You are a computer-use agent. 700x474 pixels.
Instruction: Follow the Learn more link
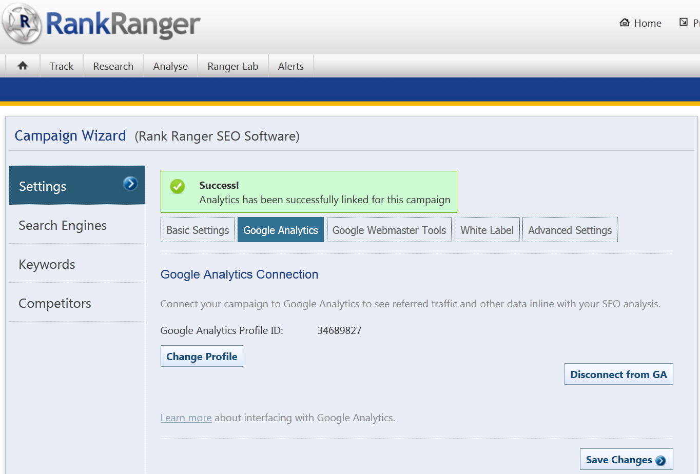(186, 418)
